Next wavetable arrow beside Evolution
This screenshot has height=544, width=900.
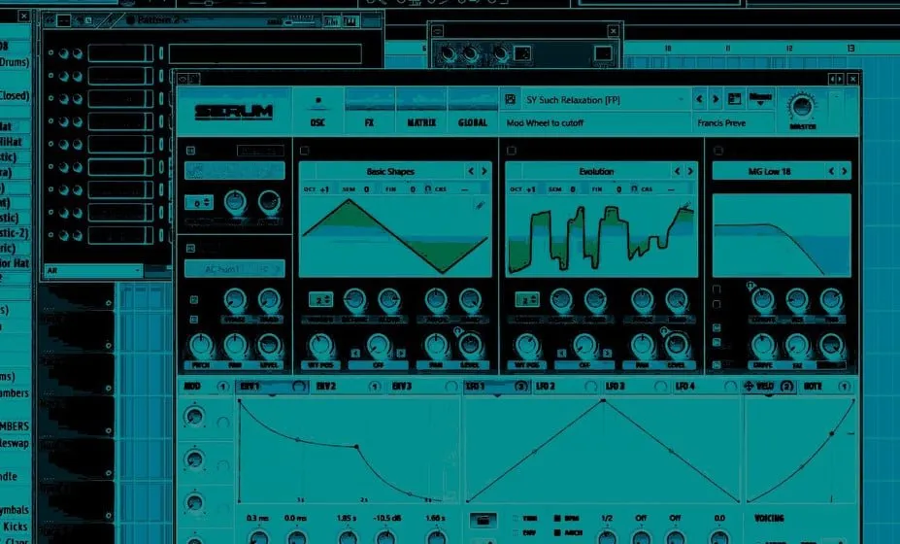tap(690, 171)
